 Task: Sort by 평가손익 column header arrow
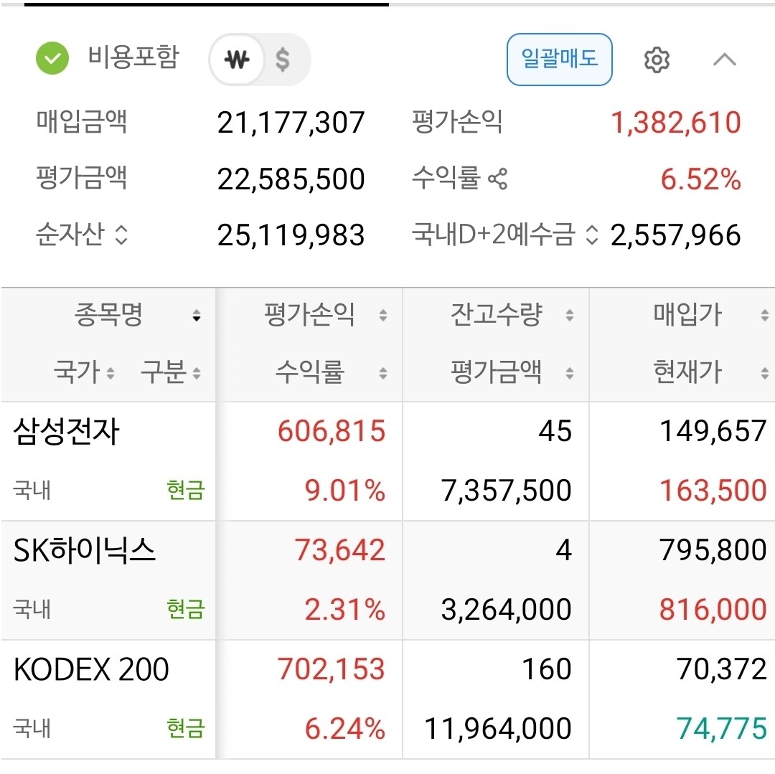coord(383,316)
